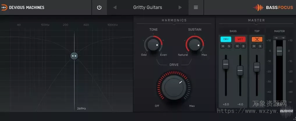Click the Bass Focus logo
The height and width of the screenshot is (121, 296).
(x=273, y=8)
